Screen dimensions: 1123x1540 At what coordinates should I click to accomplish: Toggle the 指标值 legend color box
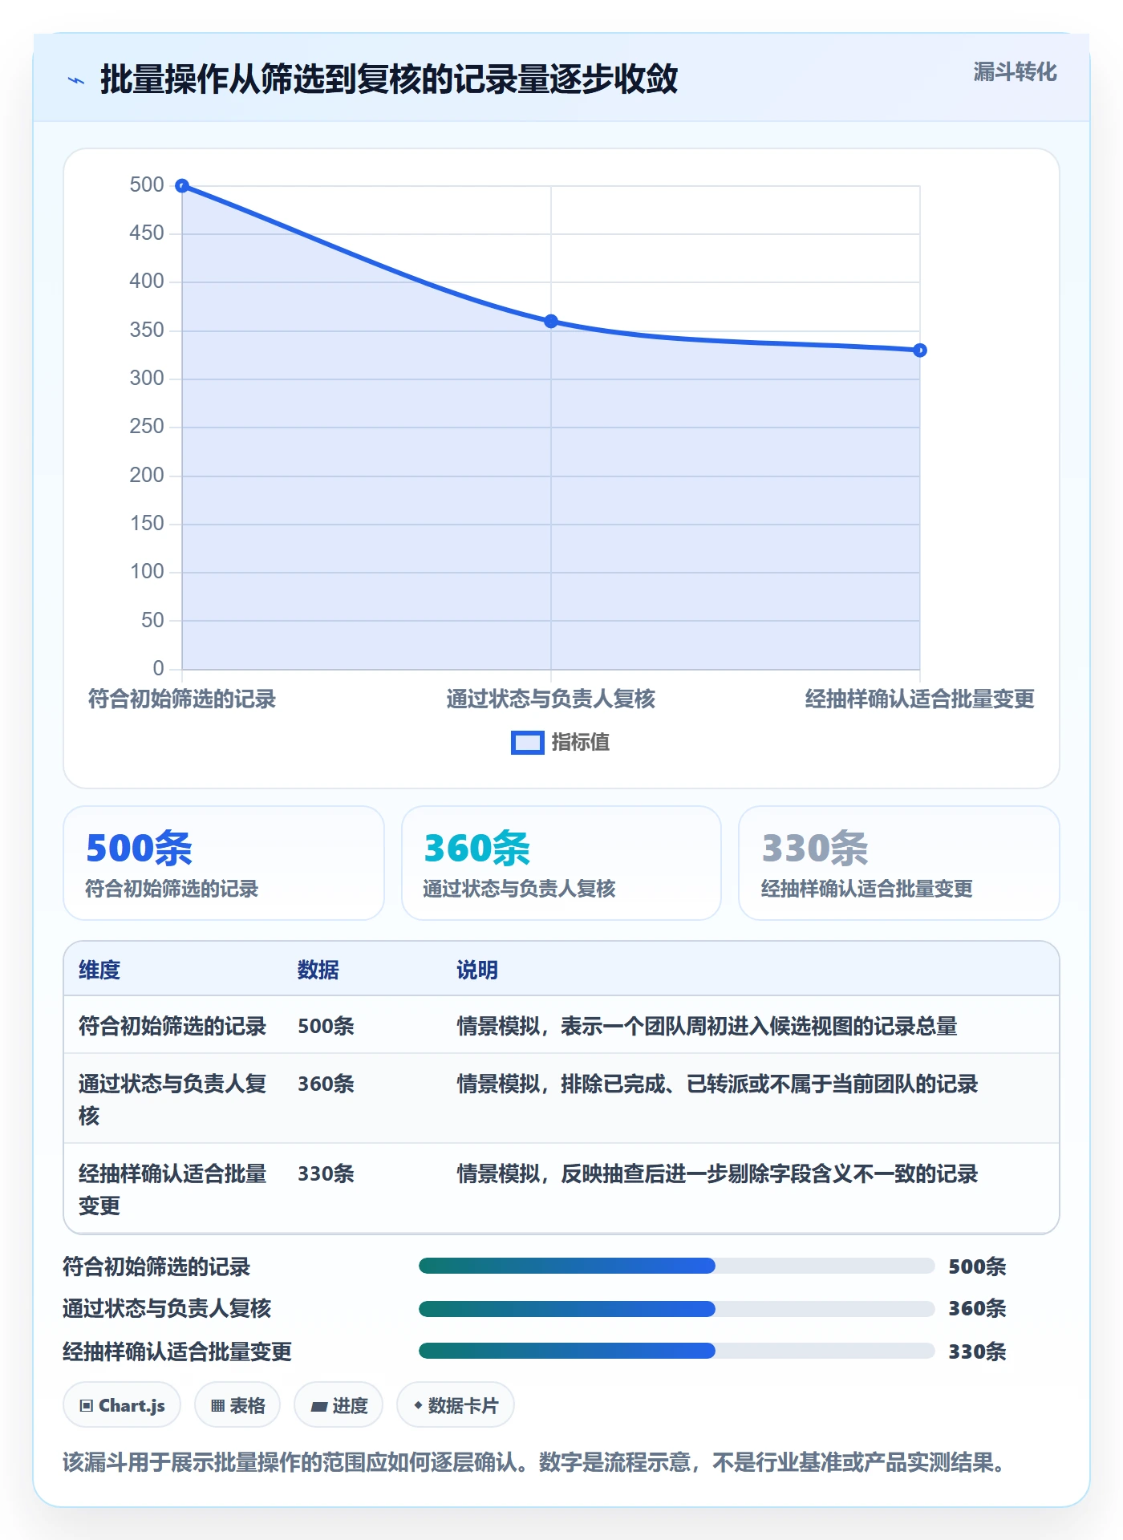coord(528,743)
